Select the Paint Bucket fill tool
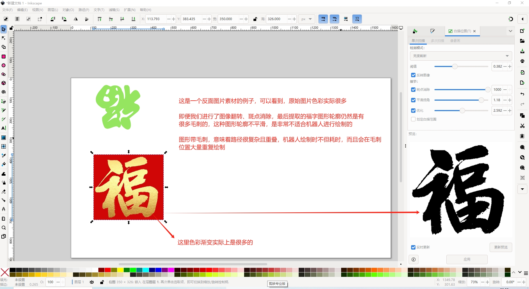The height and width of the screenshot is (289, 529). [4, 164]
